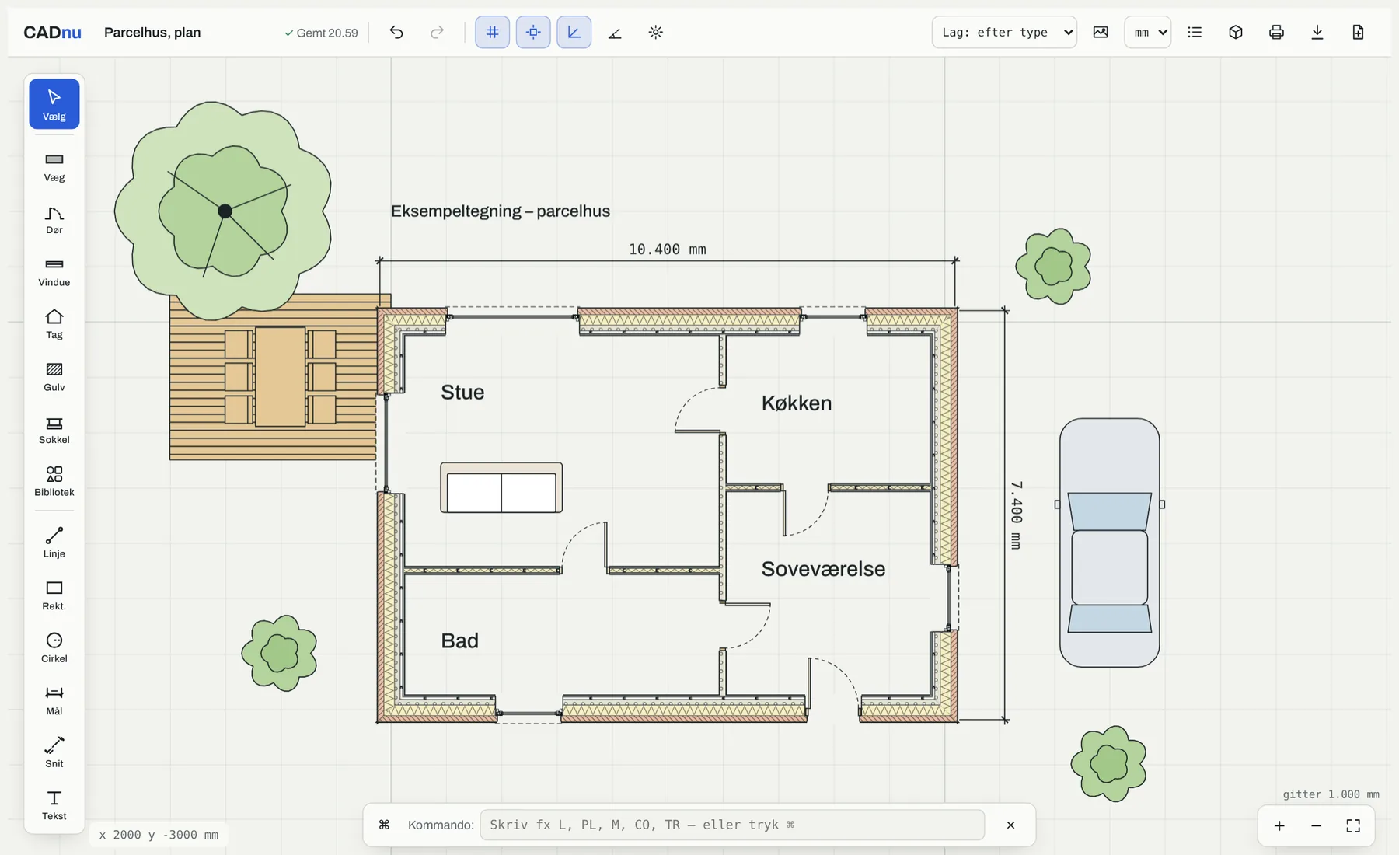Select the Køkken room label
Screen dimensions: 1399x855
tap(797, 403)
